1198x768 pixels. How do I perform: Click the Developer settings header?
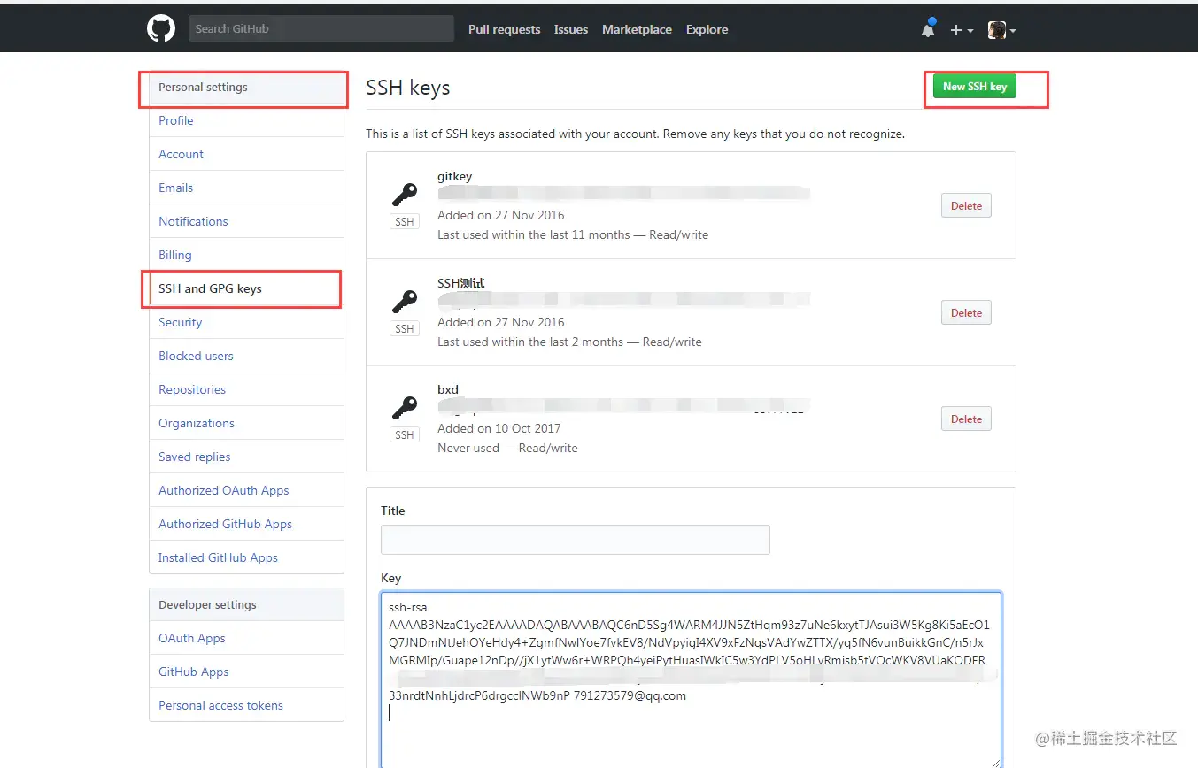pos(246,605)
